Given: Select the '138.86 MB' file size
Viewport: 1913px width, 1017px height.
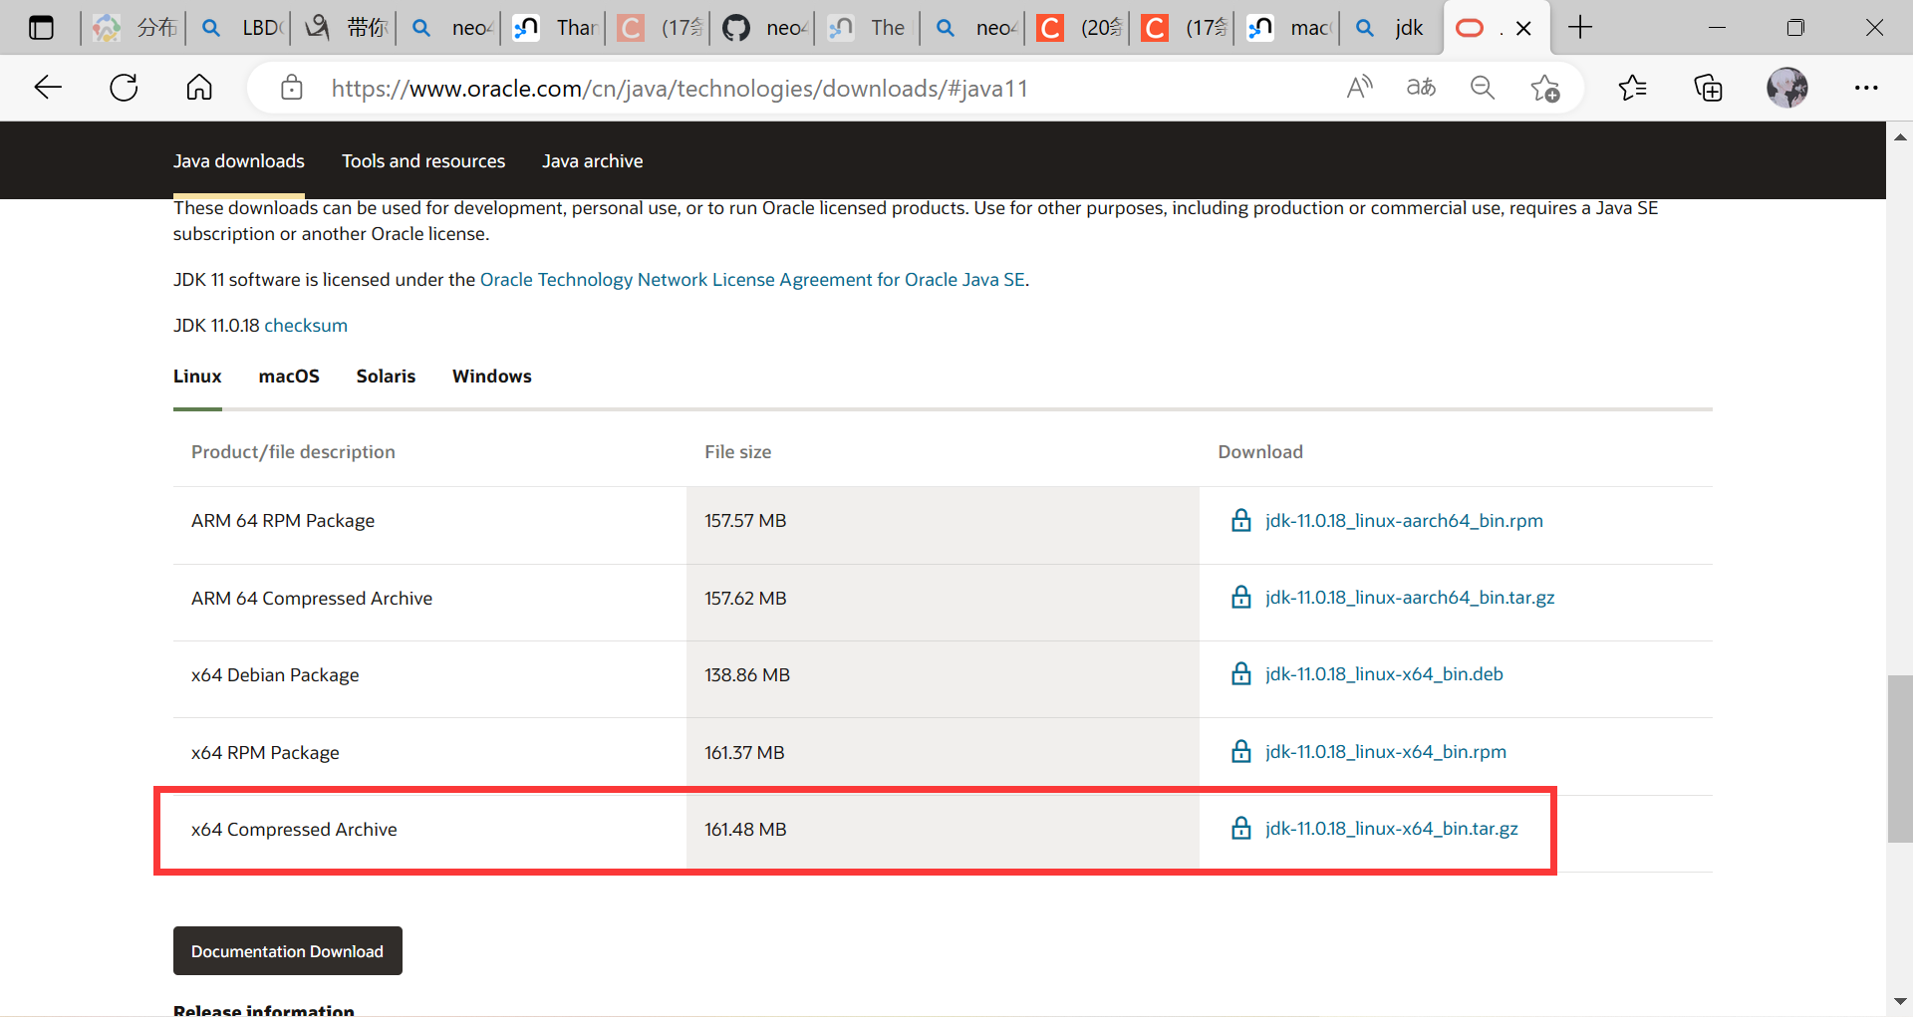Looking at the screenshot, I should [747, 675].
